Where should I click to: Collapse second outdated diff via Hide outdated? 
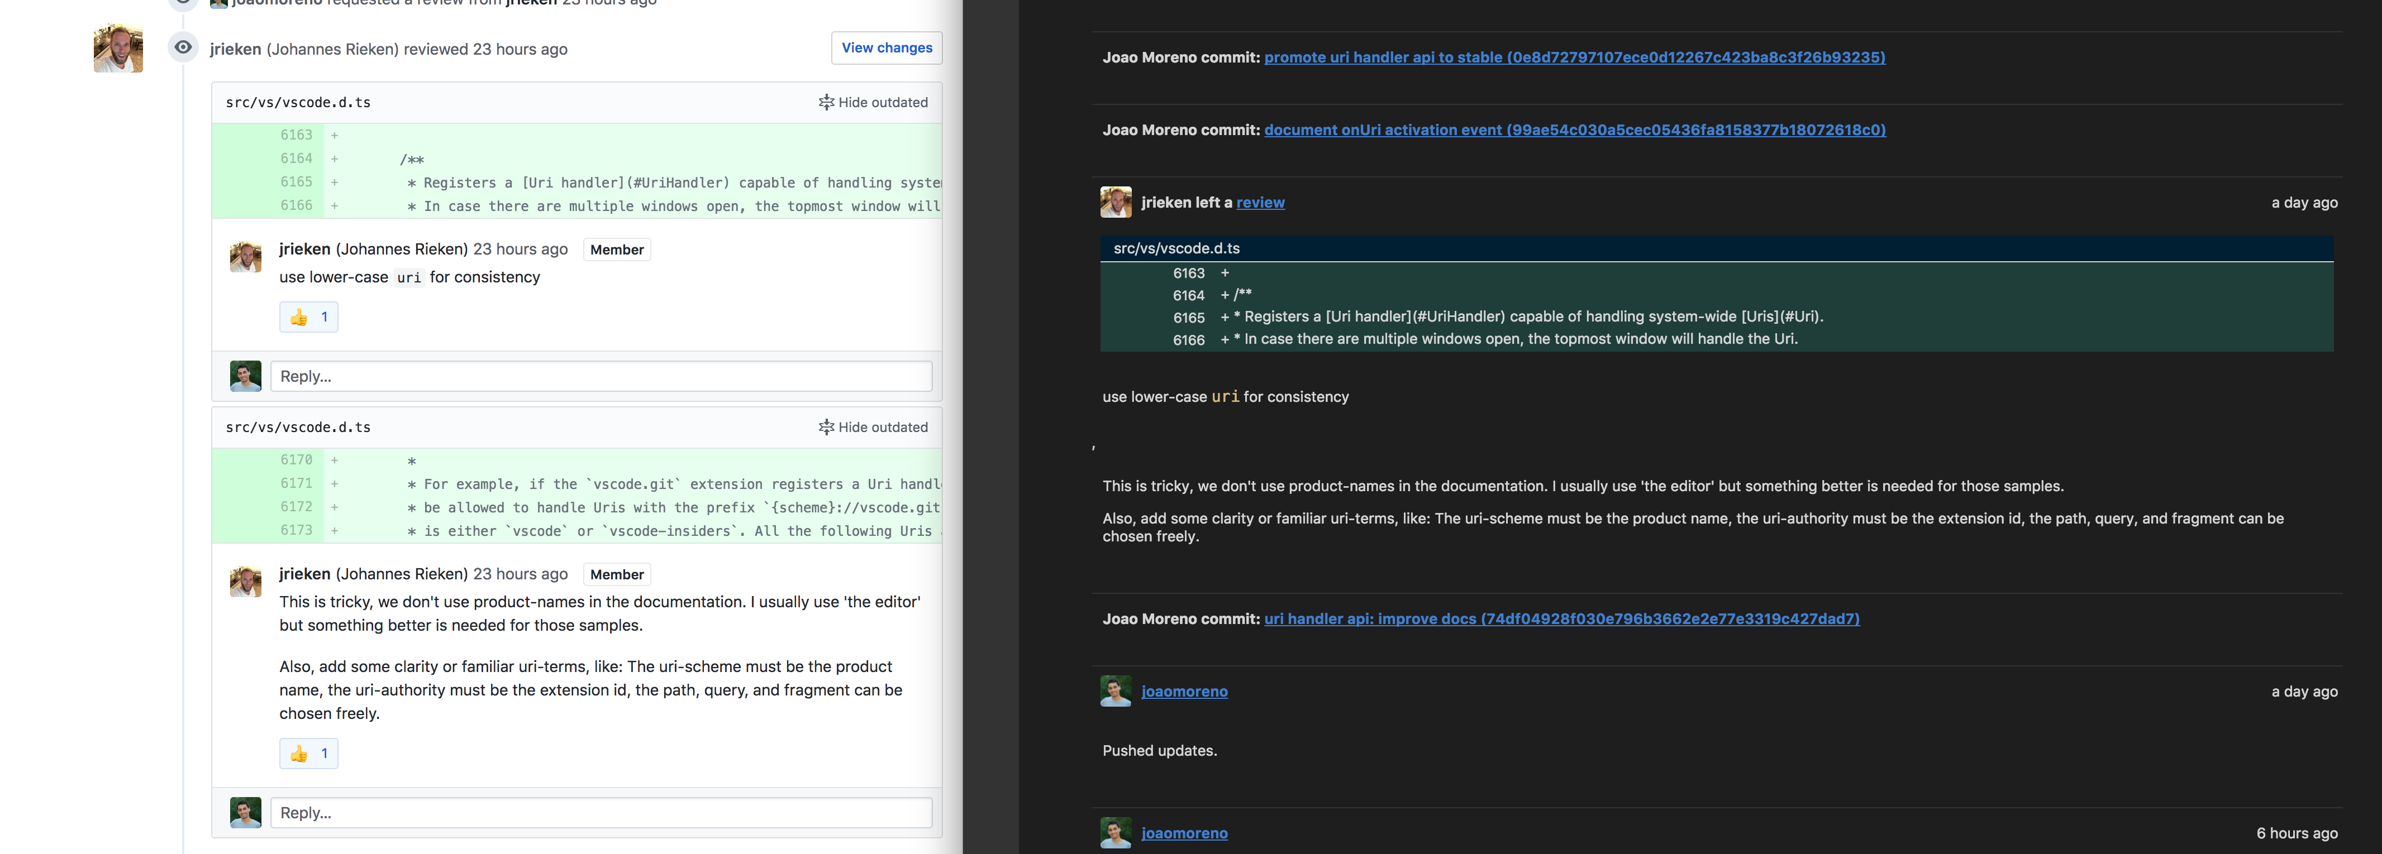pyautogui.click(x=873, y=427)
